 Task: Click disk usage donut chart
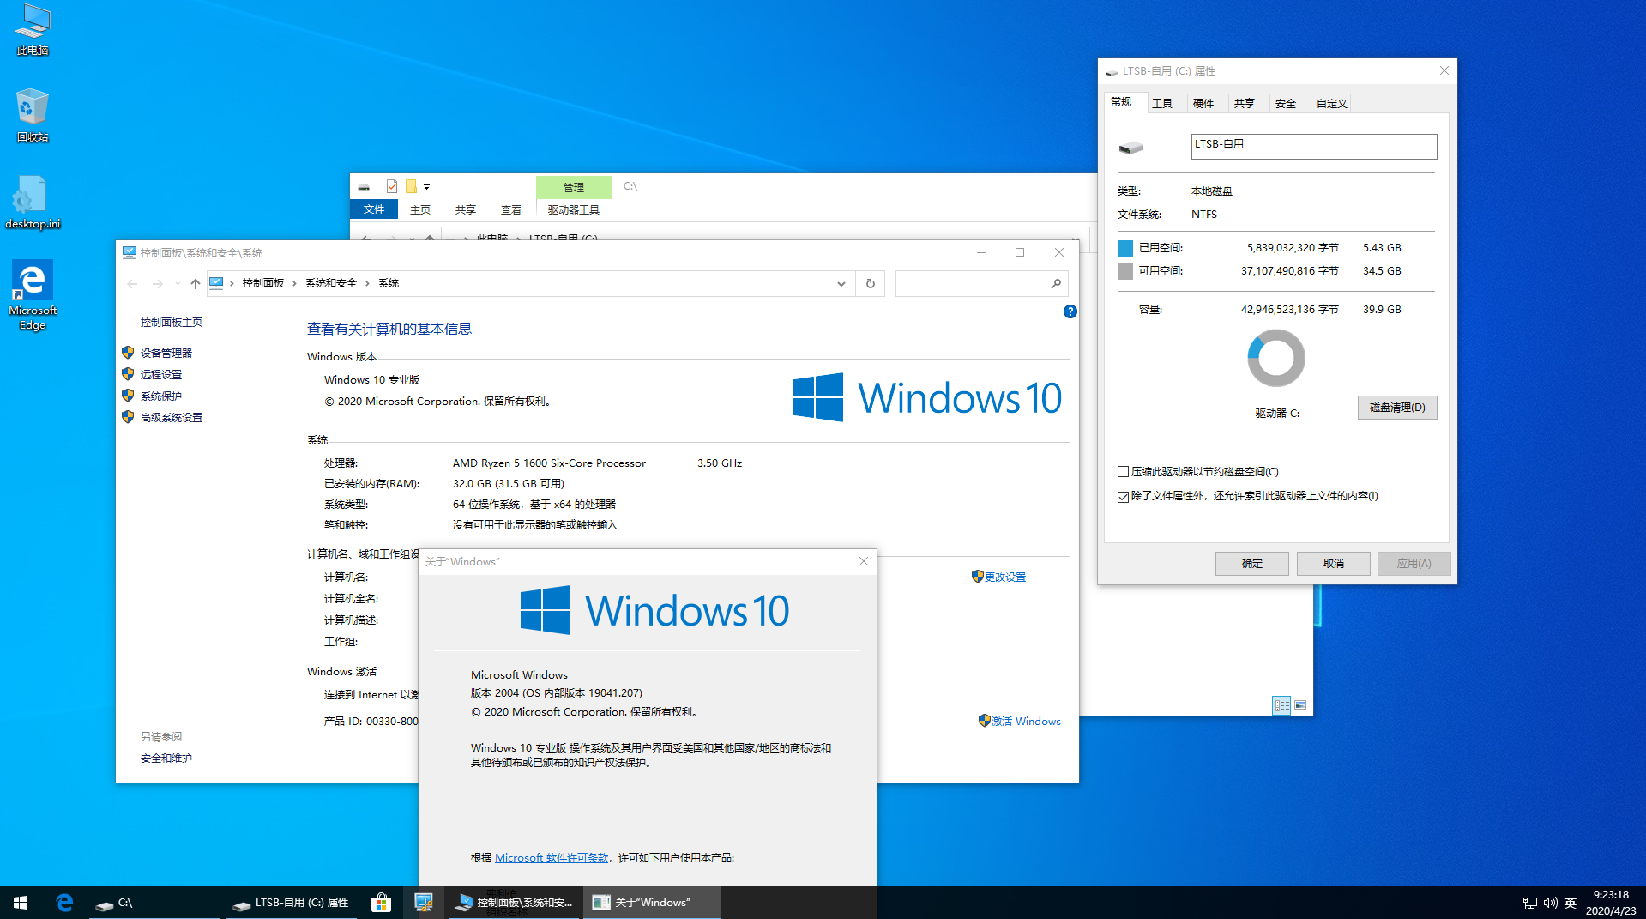pos(1276,358)
